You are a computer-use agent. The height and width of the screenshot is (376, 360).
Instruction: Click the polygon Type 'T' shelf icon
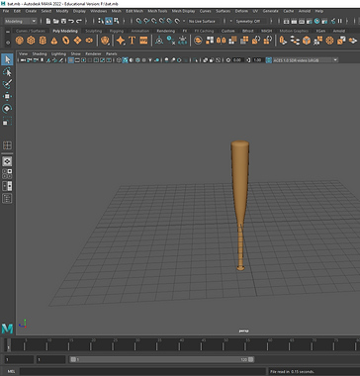132,41
